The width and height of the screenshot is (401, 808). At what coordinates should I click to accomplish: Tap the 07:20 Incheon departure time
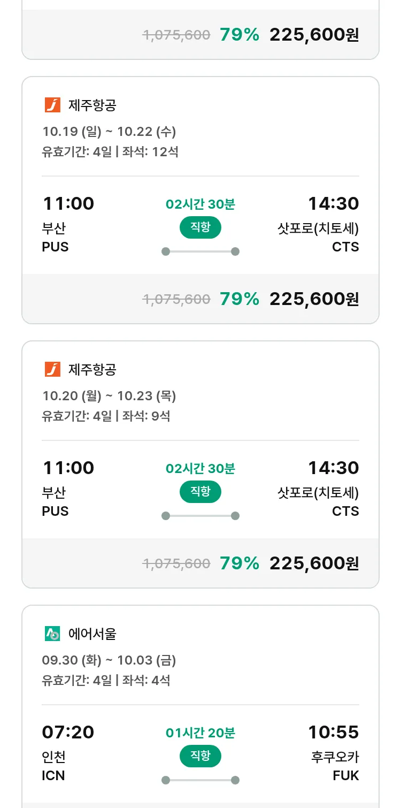(68, 732)
